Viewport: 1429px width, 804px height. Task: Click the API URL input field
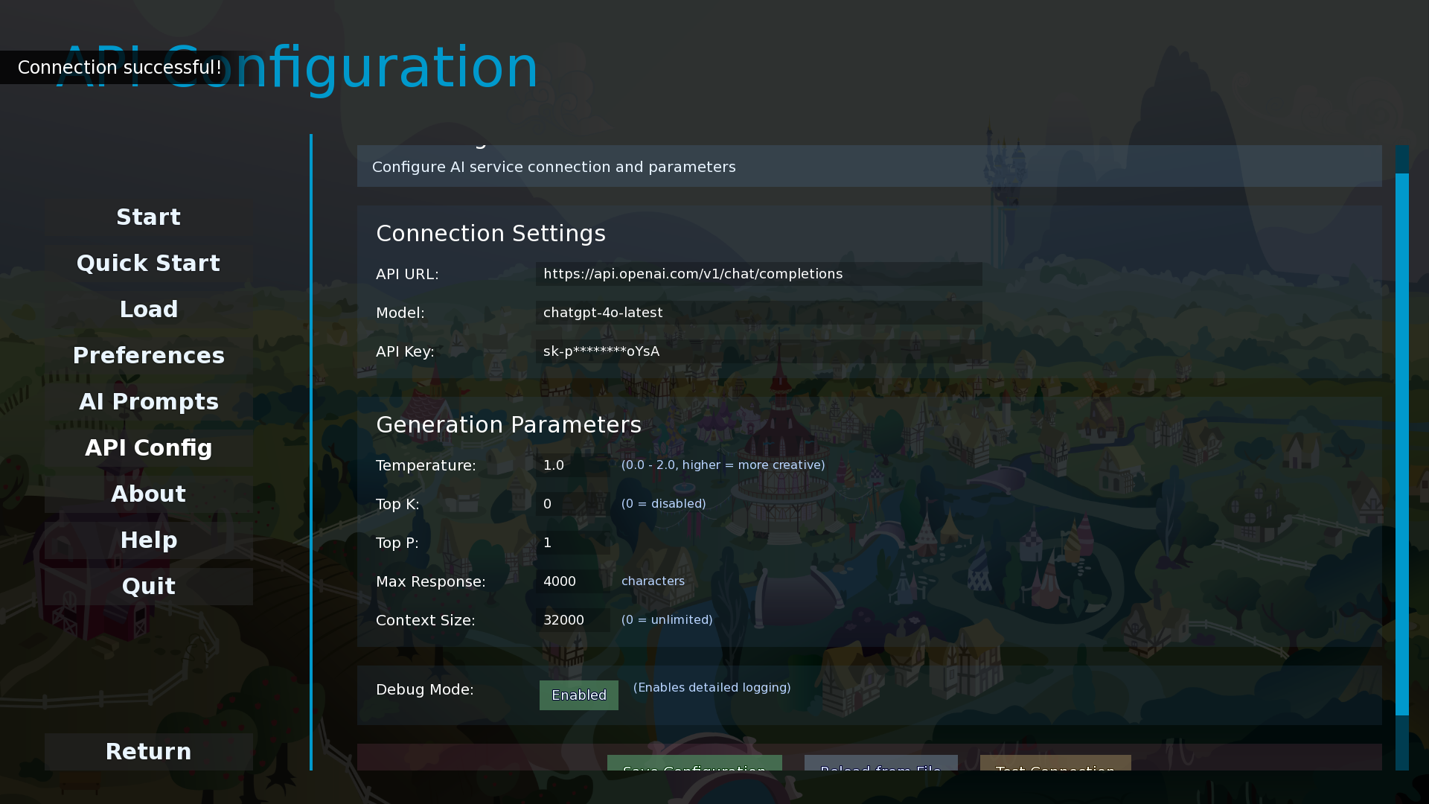pos(758,274)
